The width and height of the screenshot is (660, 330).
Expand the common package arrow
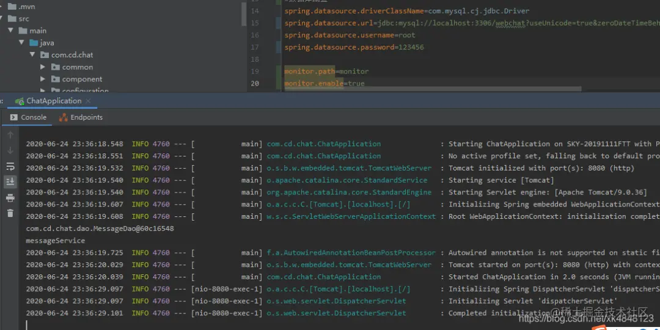click(43, 67)
